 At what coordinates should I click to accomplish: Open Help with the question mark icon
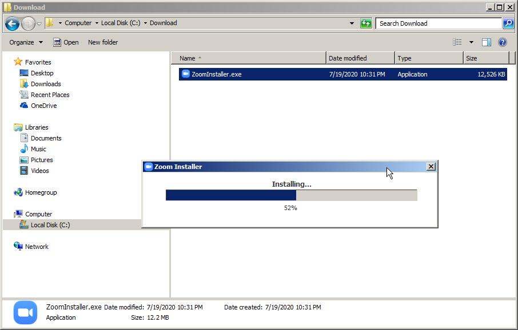point(503,42)
